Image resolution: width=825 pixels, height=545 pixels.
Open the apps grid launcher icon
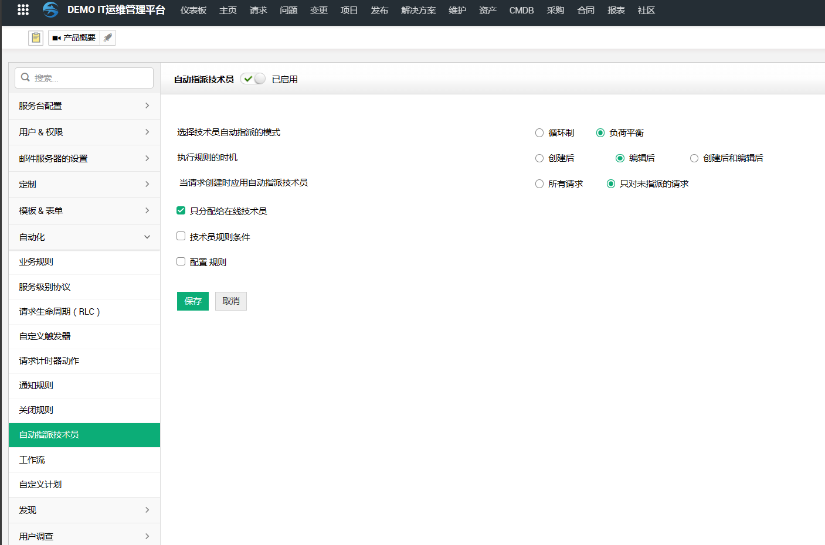pos(23,9)
